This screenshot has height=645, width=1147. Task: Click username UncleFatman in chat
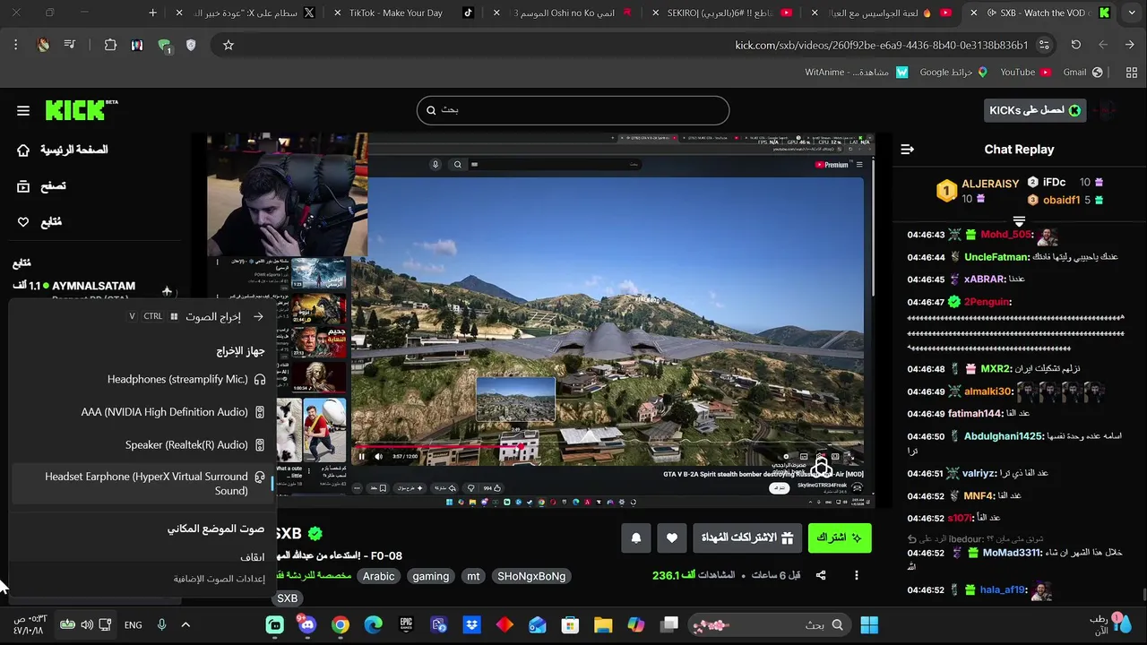[996, 257]
